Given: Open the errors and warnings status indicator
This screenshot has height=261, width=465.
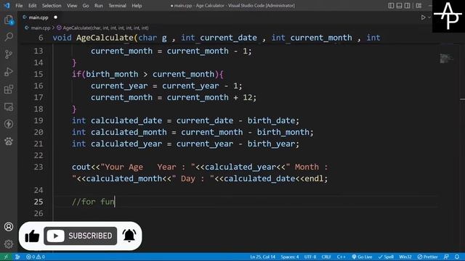Looking at the screenshot, I should coord(36,257).
